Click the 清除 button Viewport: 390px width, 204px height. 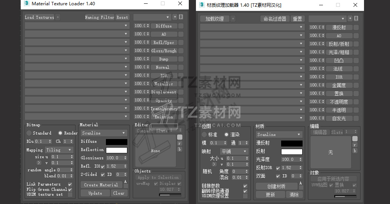point(294,195)
